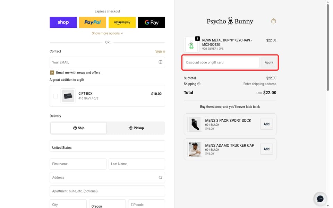Click the Last Name field
This screenshot has height=208, width=333.
click(137, 164)
